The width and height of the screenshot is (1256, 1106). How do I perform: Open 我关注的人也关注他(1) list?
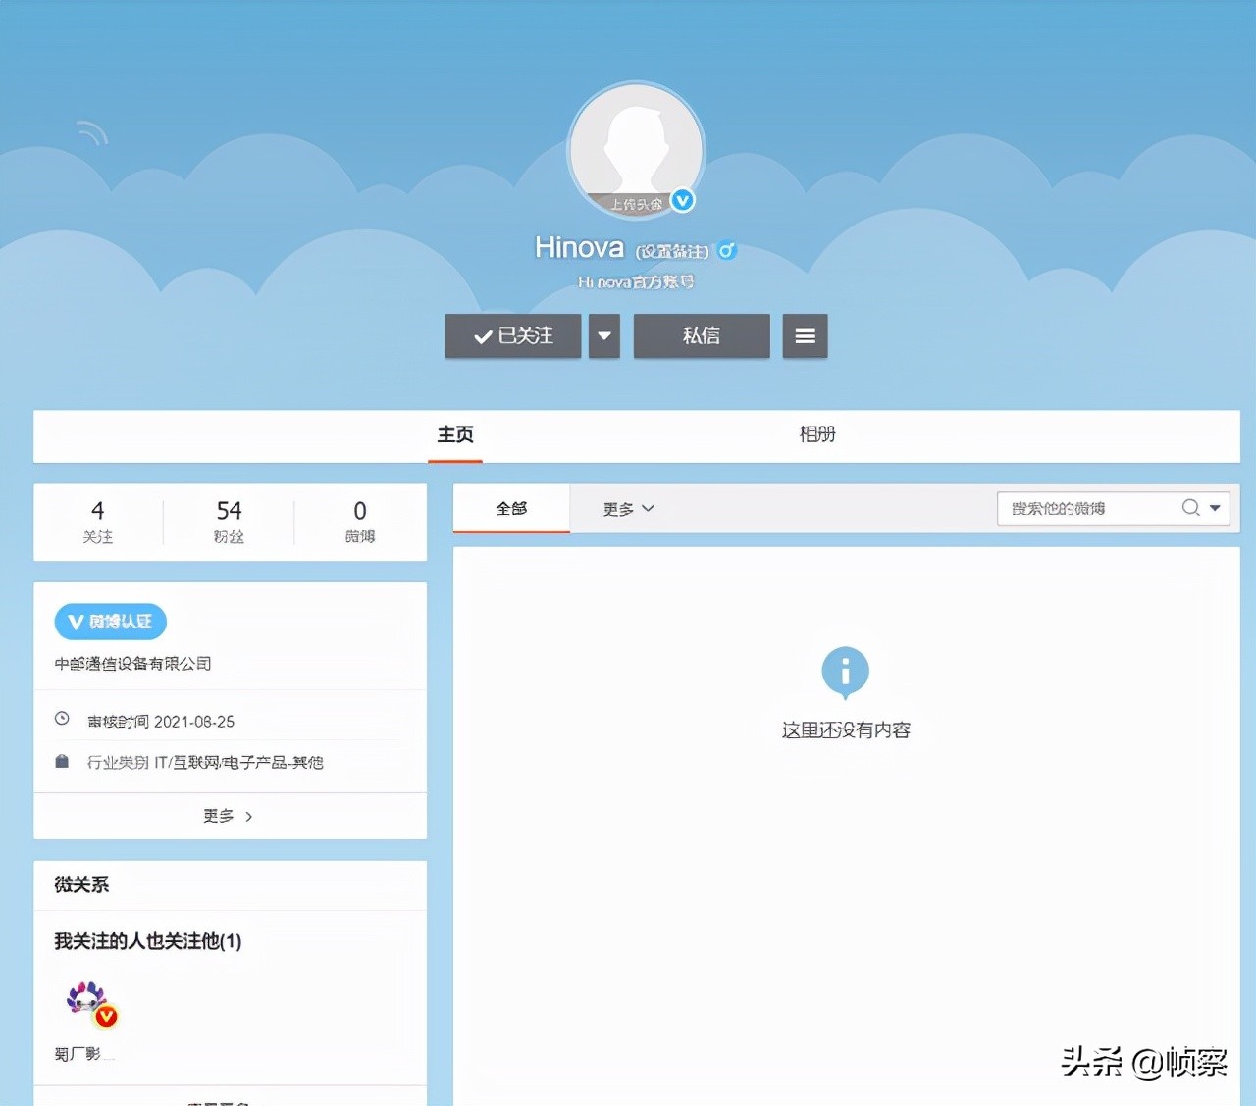click(x=148, y=941)
